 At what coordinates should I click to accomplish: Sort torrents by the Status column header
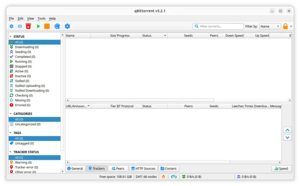154,35
